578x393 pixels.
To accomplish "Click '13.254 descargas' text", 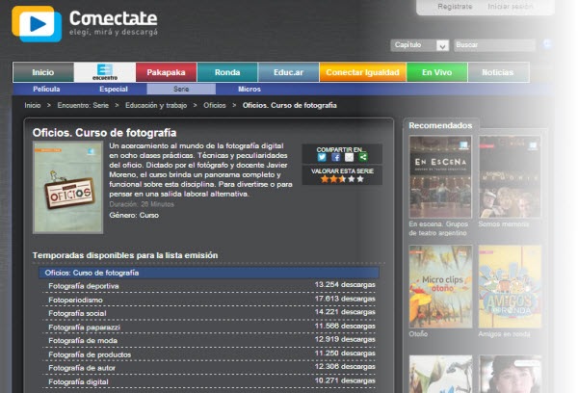I will 345,284.
